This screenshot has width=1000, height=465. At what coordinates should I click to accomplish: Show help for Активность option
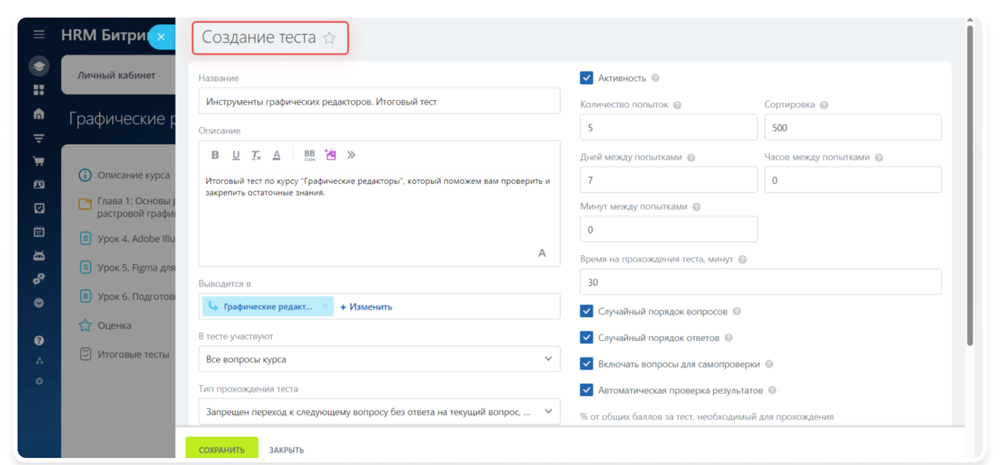[655, 78]
